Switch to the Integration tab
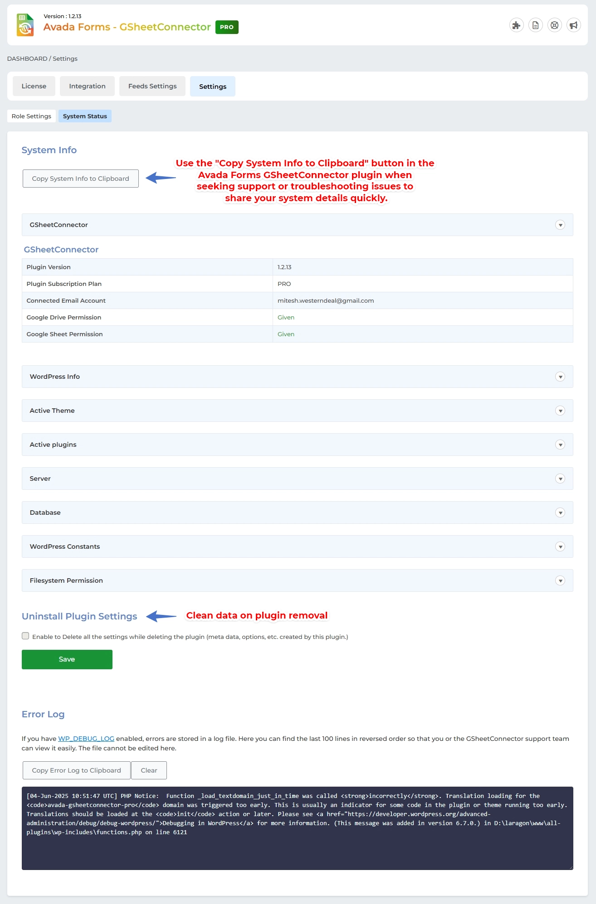Screen dimensions: 596x904 87,86
